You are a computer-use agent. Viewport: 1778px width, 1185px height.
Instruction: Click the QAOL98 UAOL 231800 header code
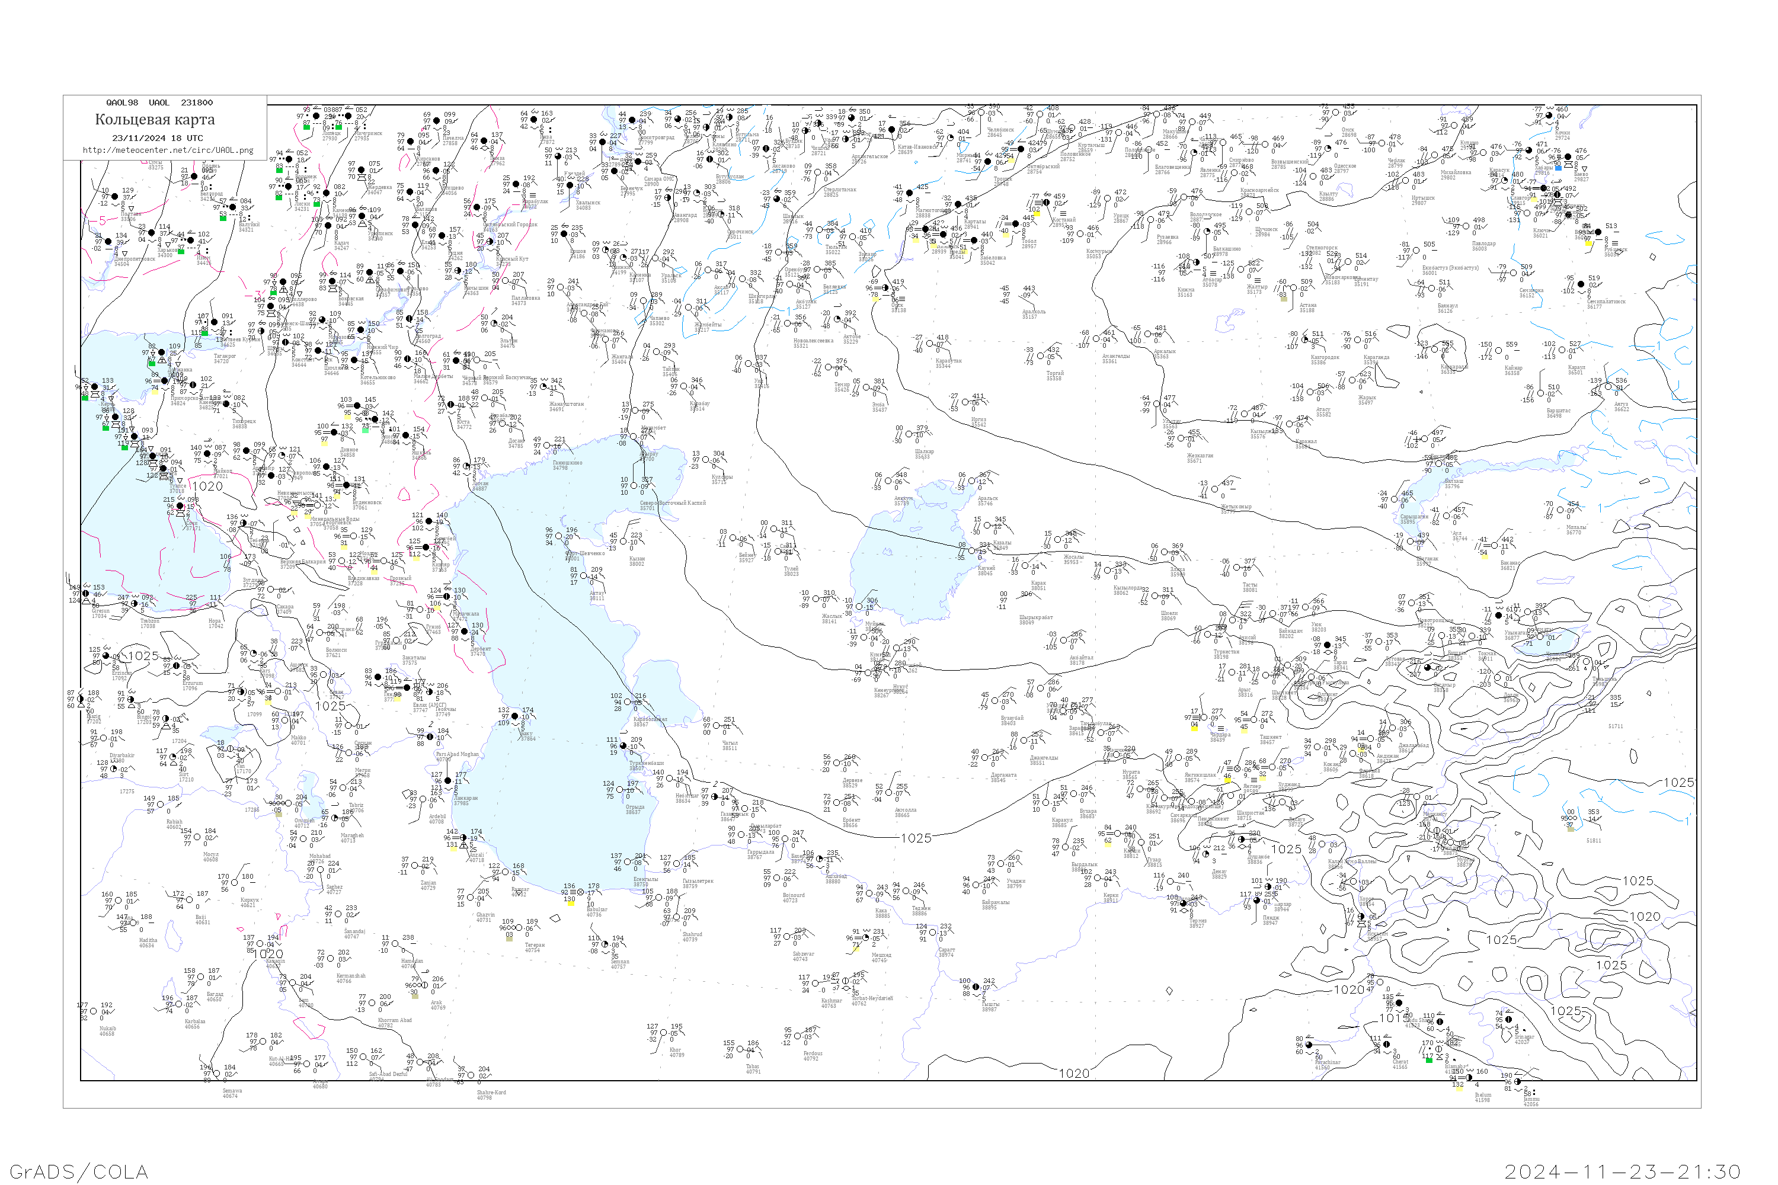(x=159, y=103)
